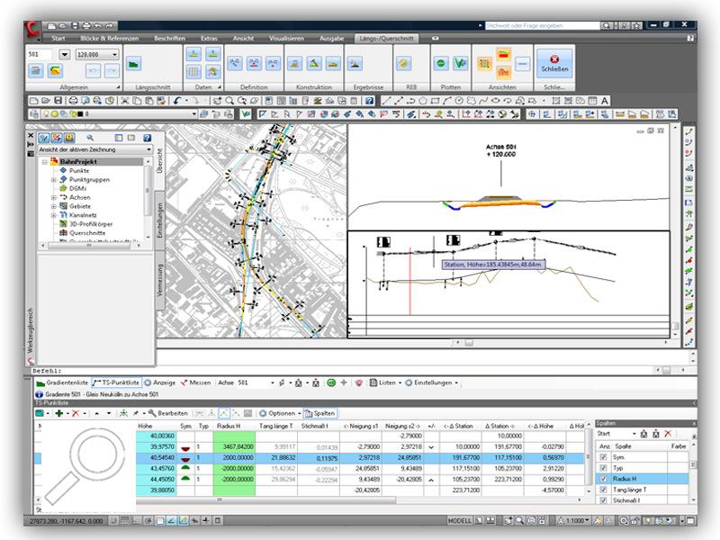Click the green round icon in Plotten panel
Screen dimensions: 720x540
[x=441, y=63]
